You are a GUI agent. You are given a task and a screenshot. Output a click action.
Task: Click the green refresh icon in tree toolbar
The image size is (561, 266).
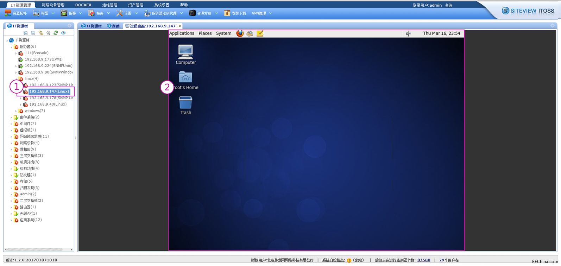coord(56,33)
